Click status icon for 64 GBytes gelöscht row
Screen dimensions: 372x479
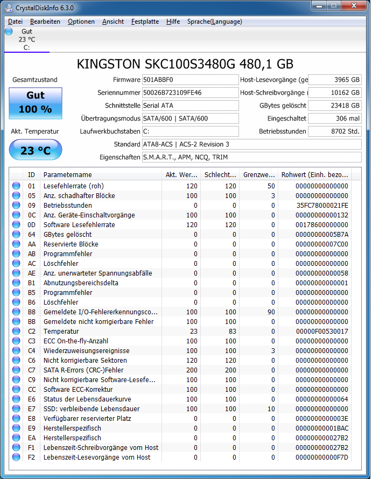pyautogui.click(x=16, y=234)
